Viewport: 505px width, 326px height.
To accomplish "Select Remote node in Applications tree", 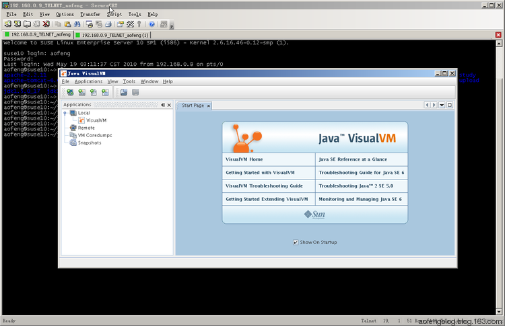I will coord(86,128).
